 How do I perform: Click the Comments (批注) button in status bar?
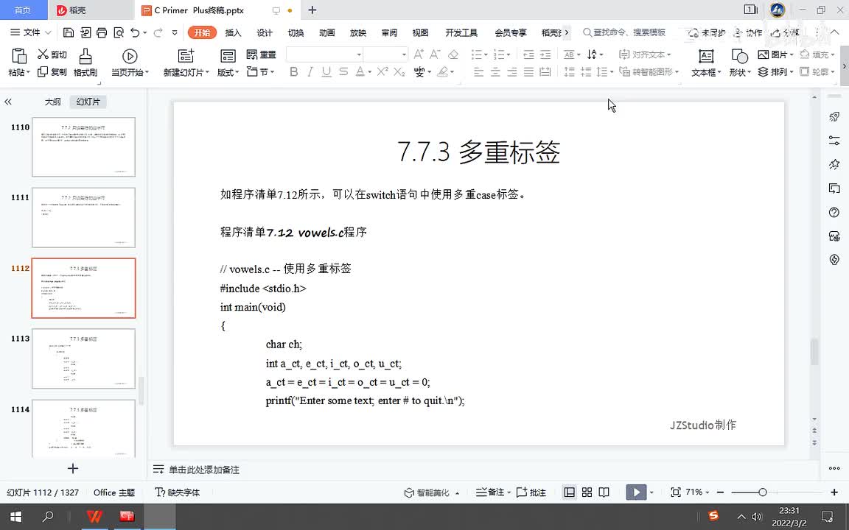[531, 492]
